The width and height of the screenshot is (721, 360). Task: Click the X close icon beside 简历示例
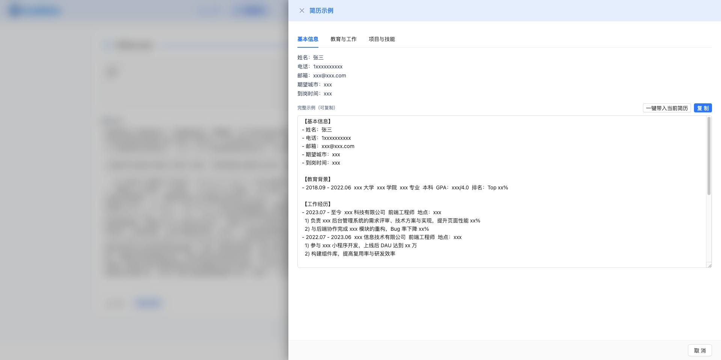(x=302, y=11)
